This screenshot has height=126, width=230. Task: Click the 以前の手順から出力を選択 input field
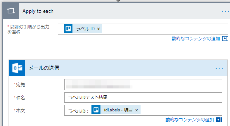143,29
